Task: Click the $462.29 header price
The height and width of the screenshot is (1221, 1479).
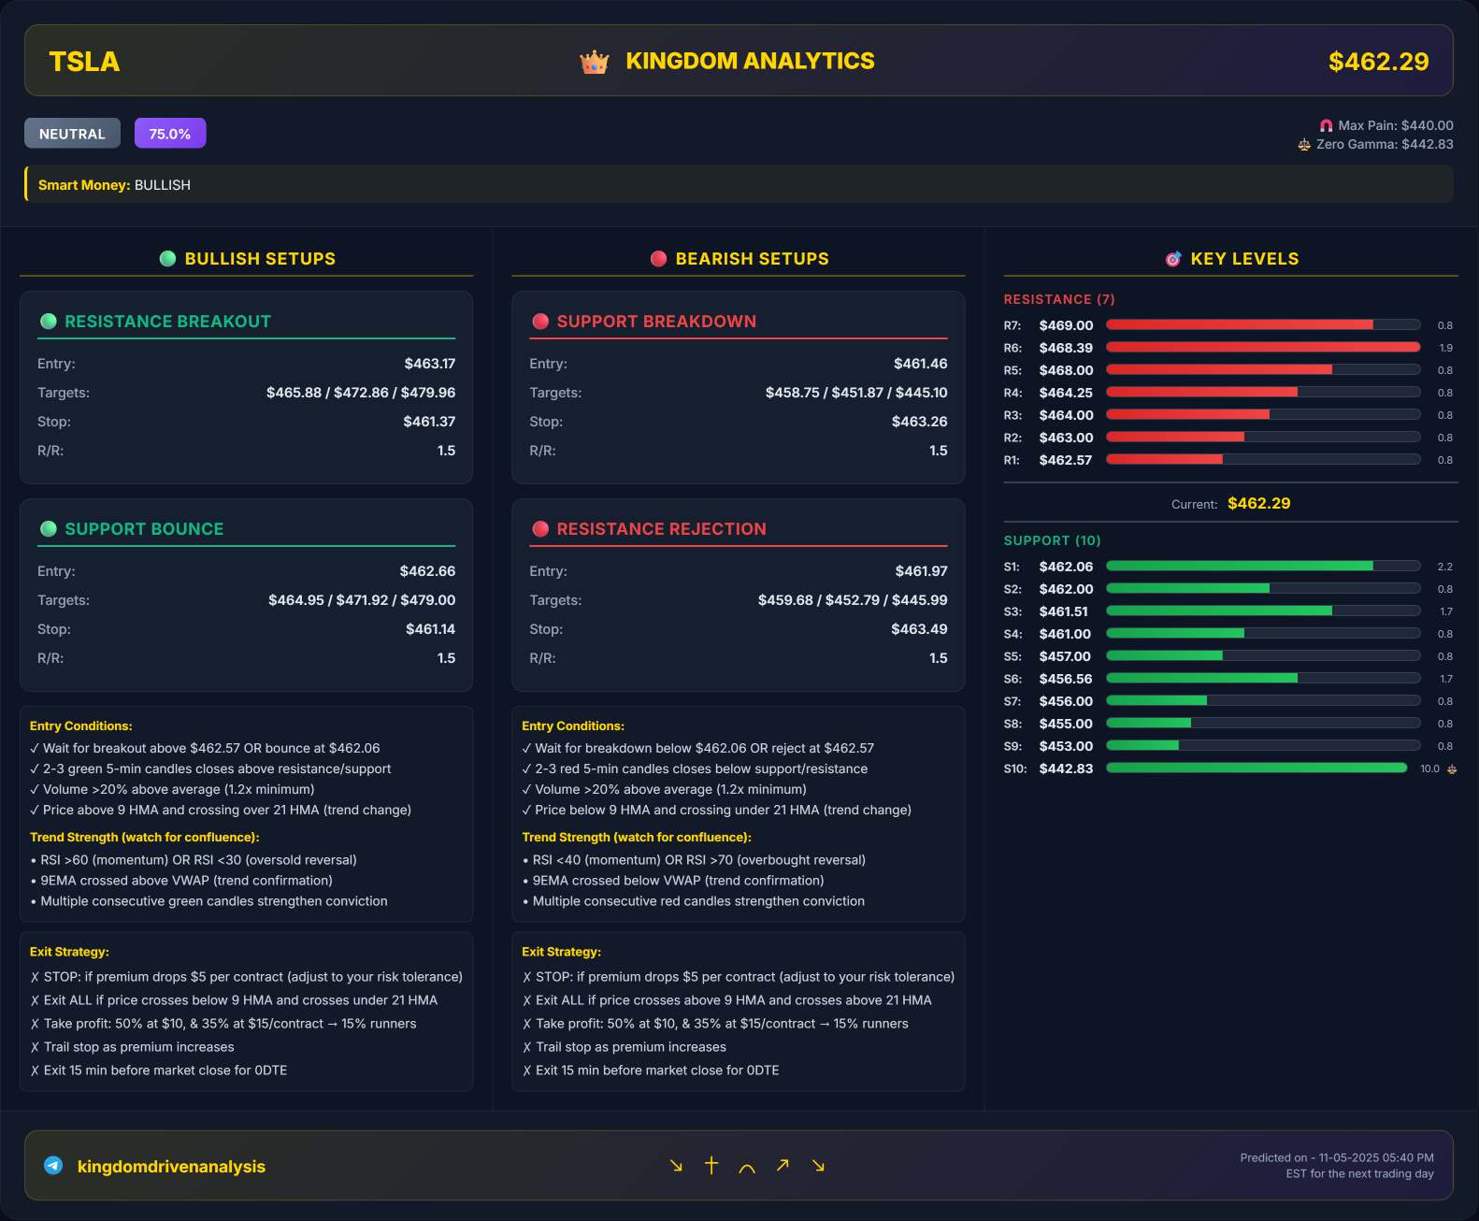Action: tap(1379, 62)
